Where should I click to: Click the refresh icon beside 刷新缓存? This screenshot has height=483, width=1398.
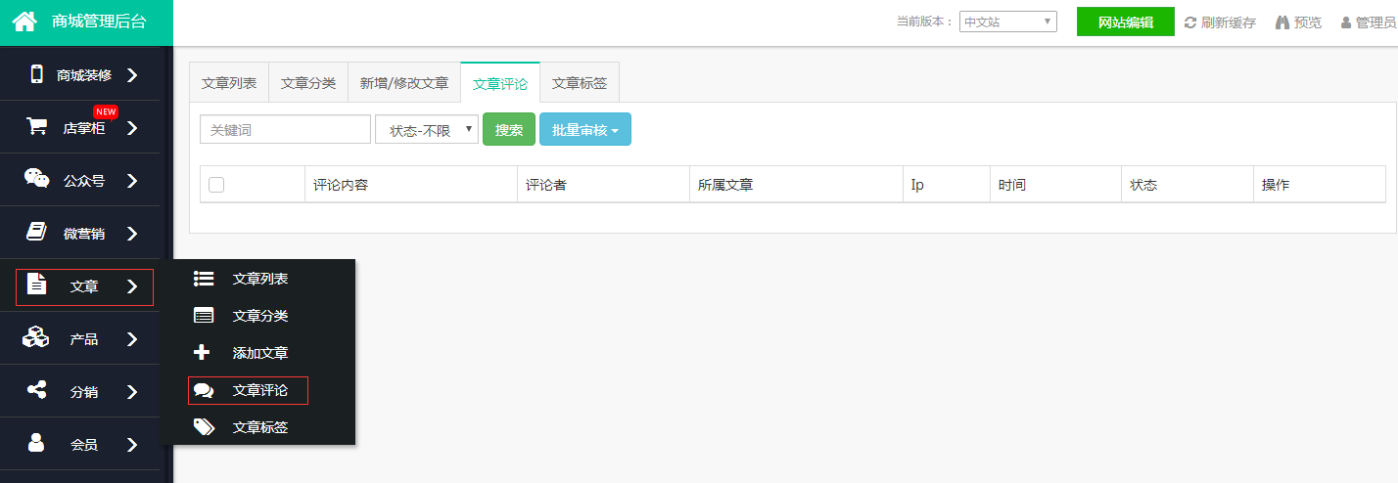click(1190, 22)
